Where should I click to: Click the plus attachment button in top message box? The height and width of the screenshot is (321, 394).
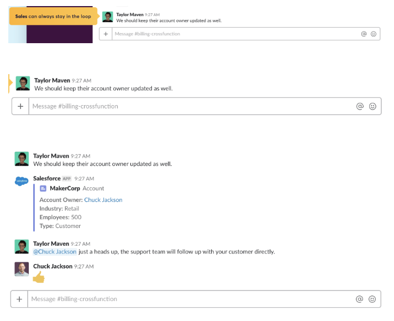click(x=106, y=34)
